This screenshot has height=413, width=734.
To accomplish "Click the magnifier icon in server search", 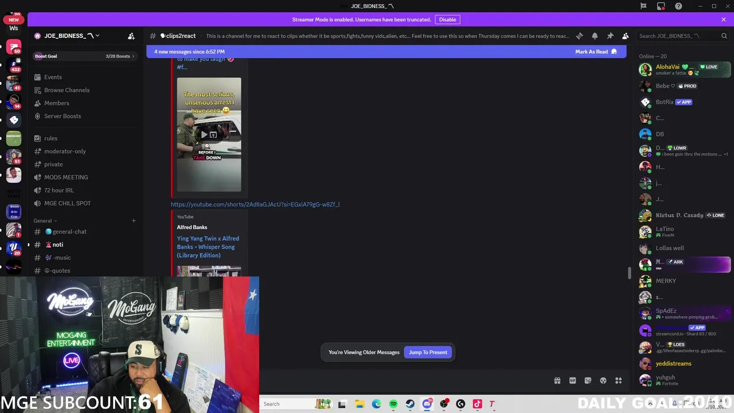I will pos(724,36).
